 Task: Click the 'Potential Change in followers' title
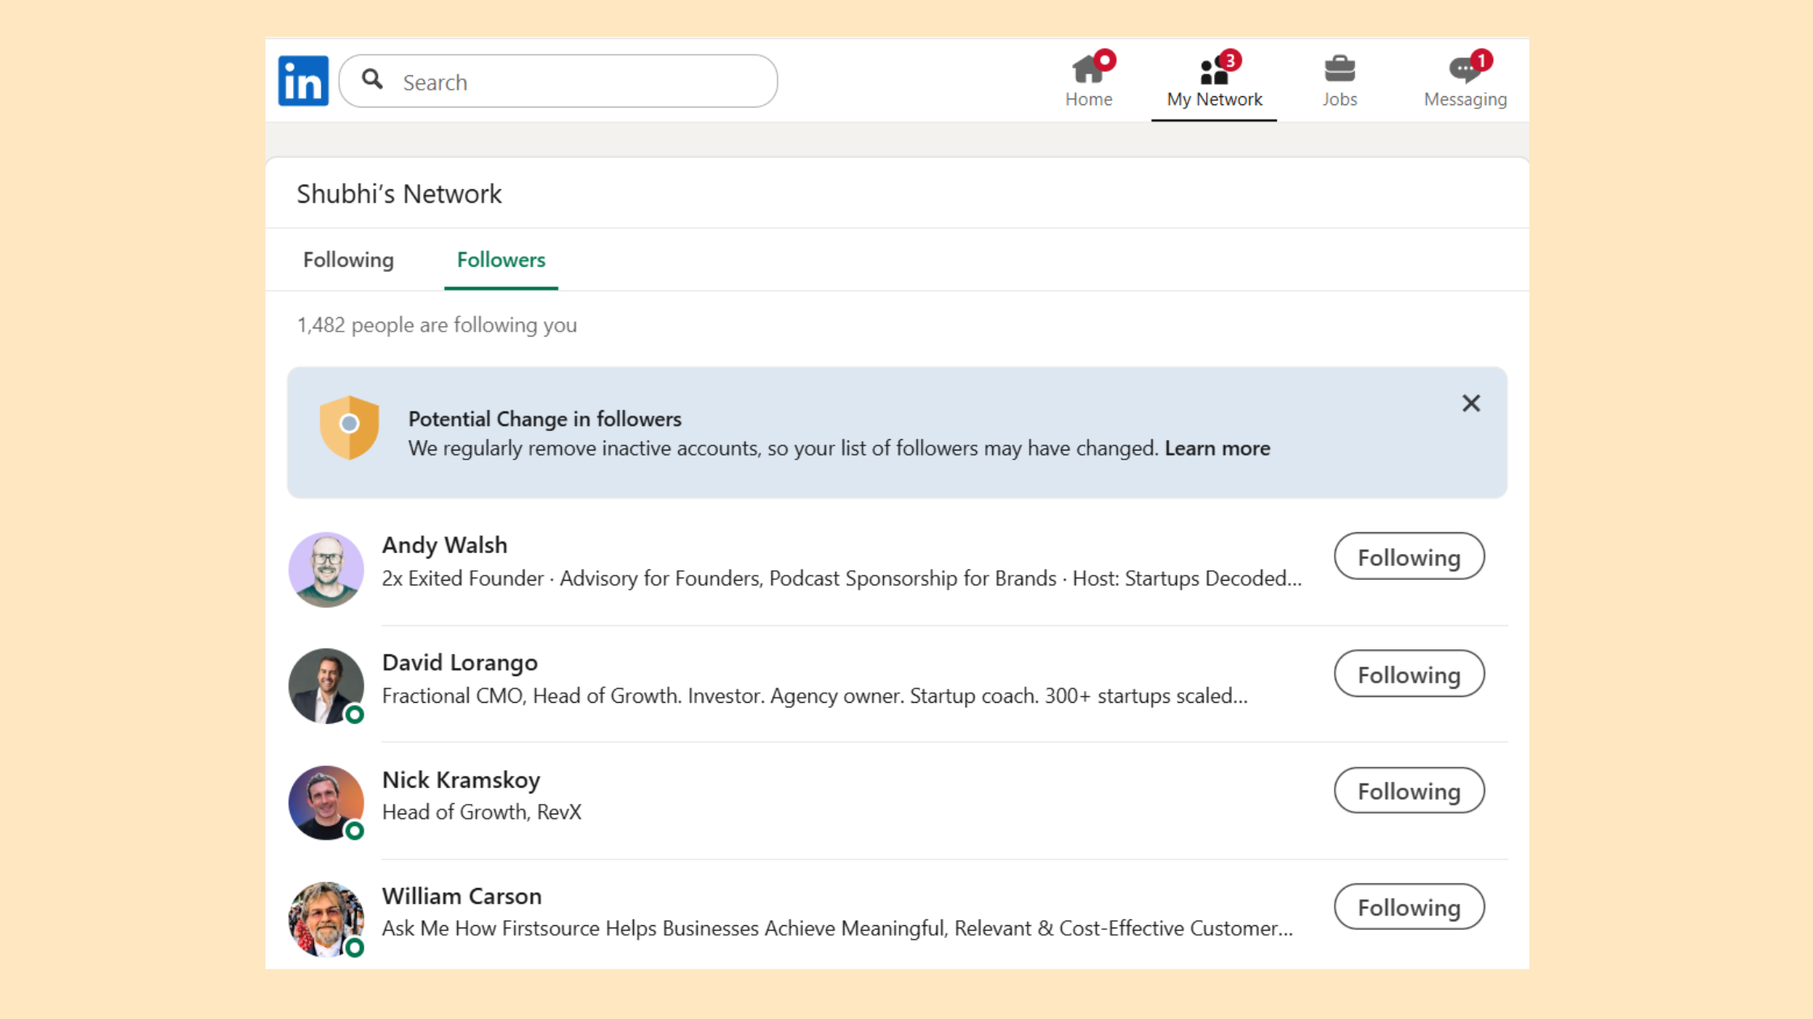(545, 419)
